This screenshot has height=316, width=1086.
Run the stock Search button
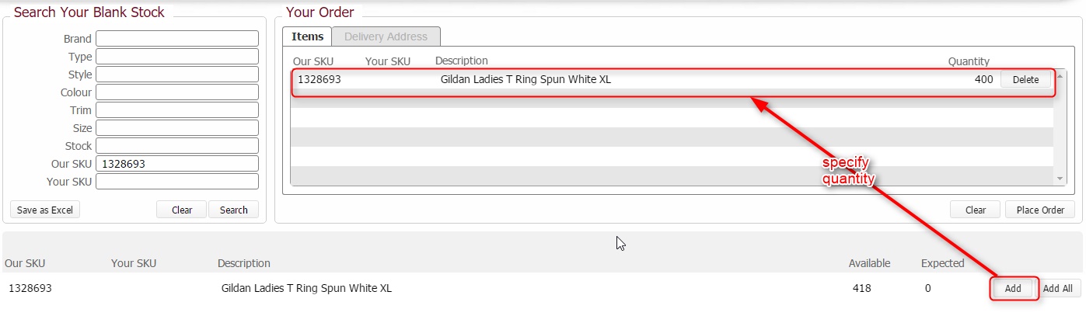pos(233,210)
